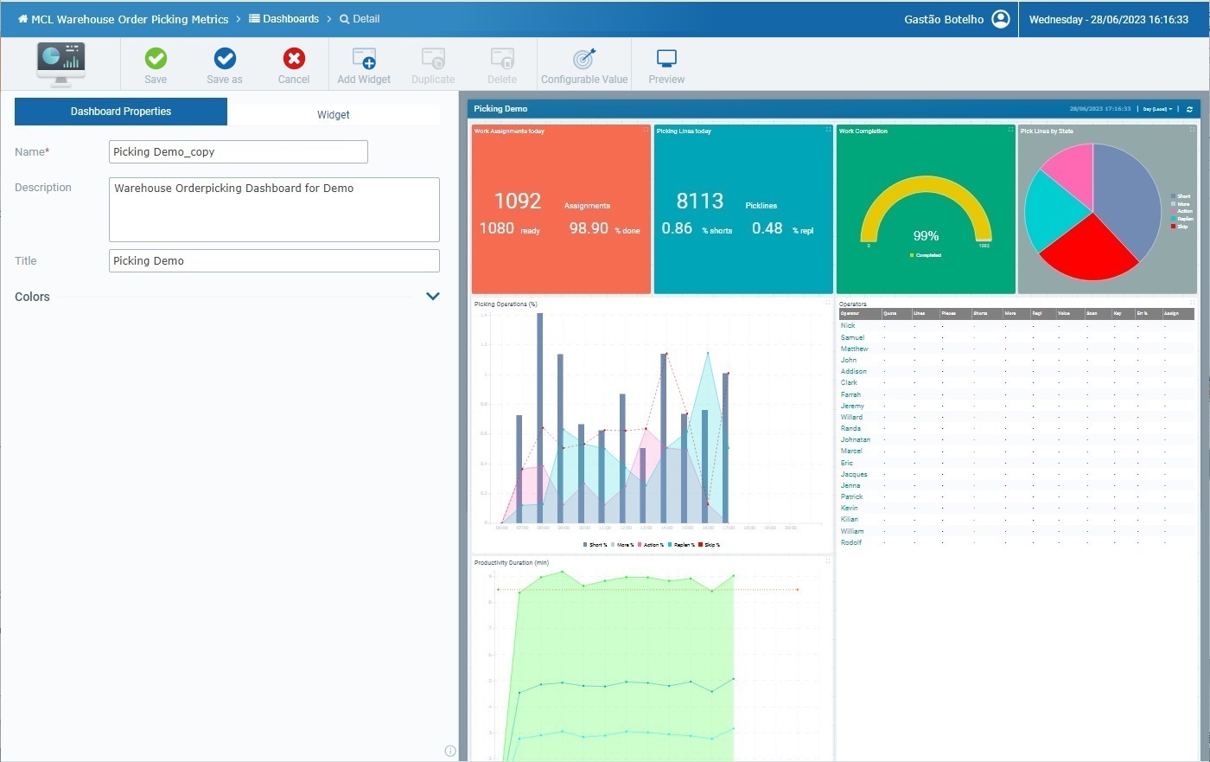Toggle the Short % series in chart legend

click(595, 544)
